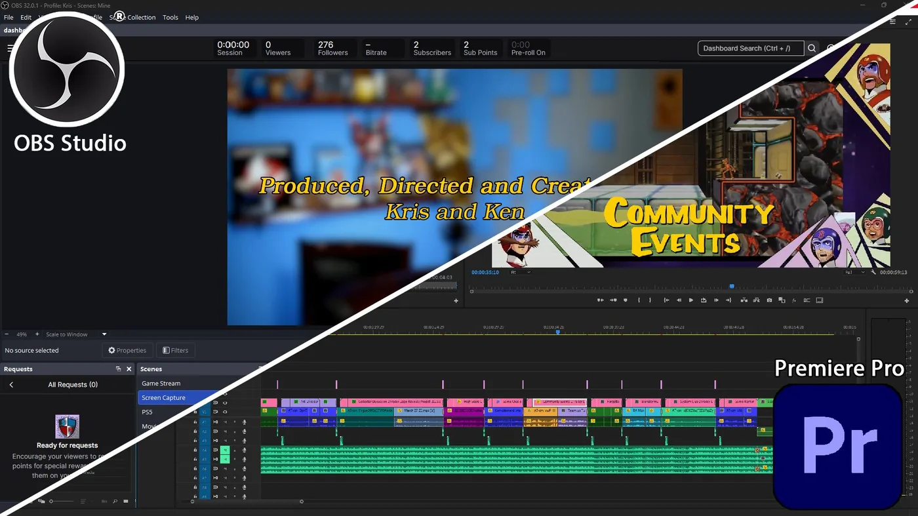Close the Requests dock
The height and width of the screenshot is (516, 918).
coord(129,369)
